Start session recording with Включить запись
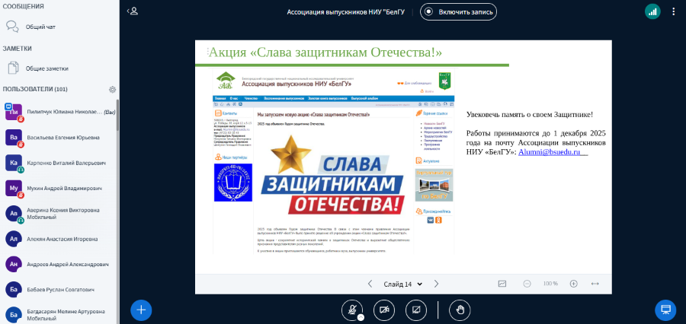 (x=458, y=12)
